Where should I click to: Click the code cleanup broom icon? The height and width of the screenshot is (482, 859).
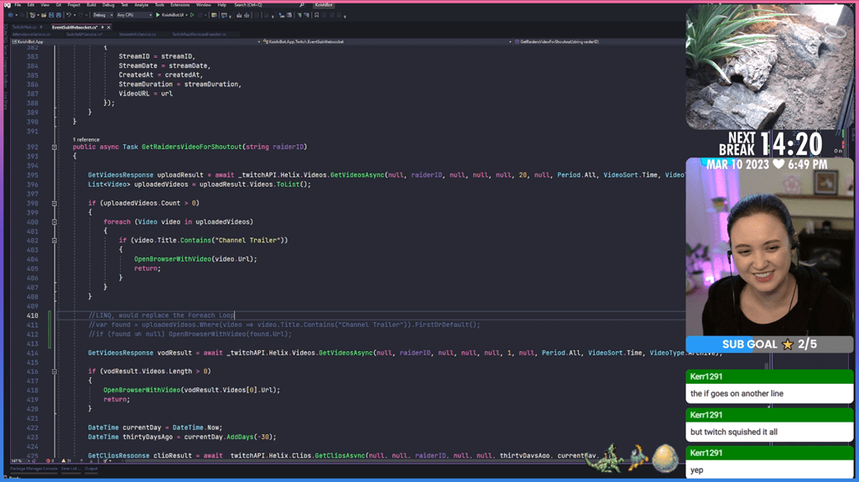click(105, 461)
